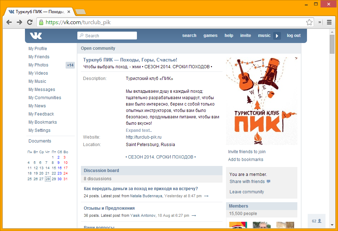Open the turclub-pik.ru website link
338x231 pixels.
click(x=144, y=137)
